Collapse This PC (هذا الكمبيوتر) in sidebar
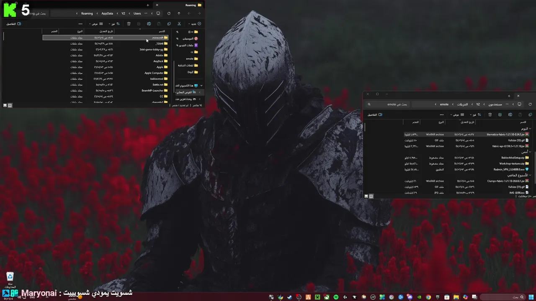Image resolution: width=536 pixels, height=301 pixels. pos(201,85)
